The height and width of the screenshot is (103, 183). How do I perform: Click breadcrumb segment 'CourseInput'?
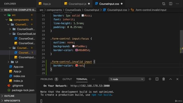pyautogui.click(x=92, y=10)
